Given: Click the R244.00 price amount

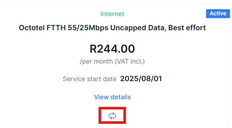Looking at the screenshot, I should (x=112, y=49).
